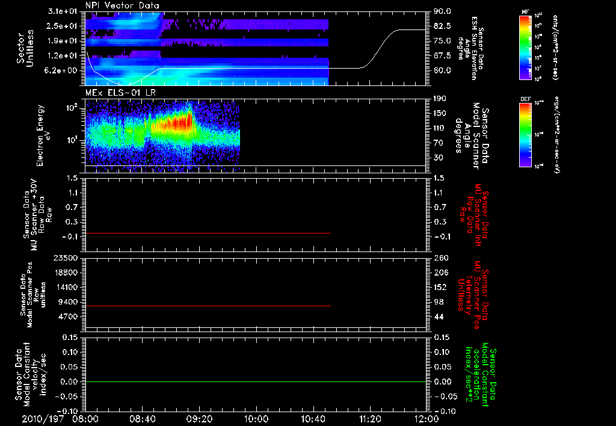Click the "10:00" time tick label
This screenshot has height=426, width=616.
256,419
